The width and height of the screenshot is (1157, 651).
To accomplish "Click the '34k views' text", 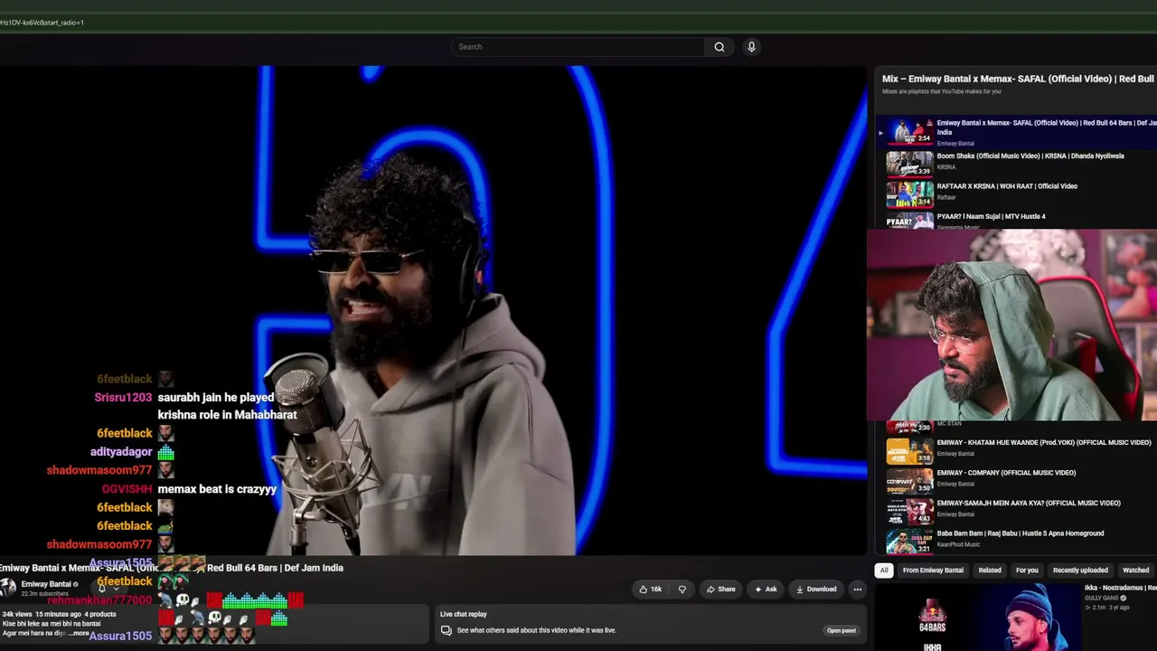I will coord(16,614).
